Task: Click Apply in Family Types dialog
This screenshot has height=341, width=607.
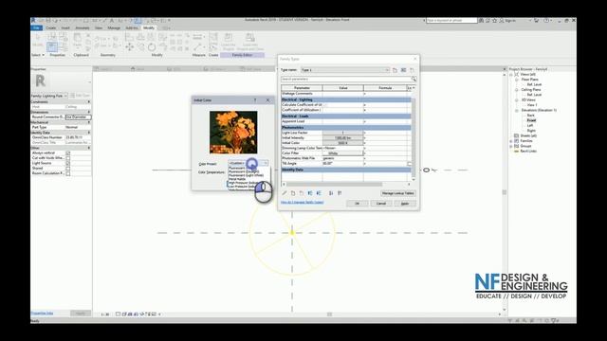Action: pyautogui.click(x=405, y=204)
